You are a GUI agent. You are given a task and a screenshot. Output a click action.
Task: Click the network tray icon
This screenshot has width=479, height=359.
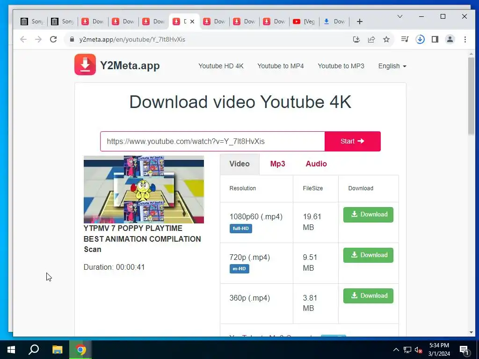click(x=407, y=350)
